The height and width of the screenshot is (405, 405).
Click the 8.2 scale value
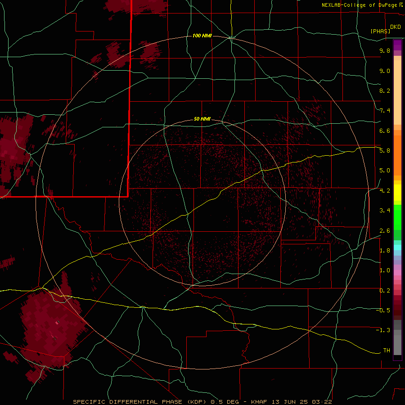click(385, 90)
